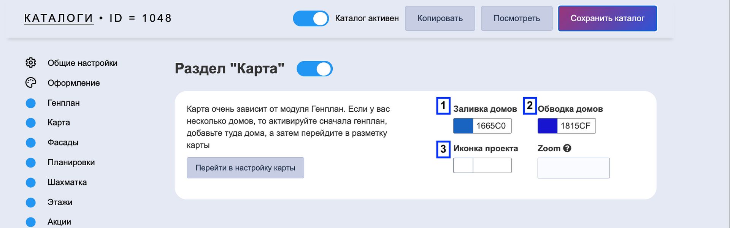
Task: Click Перейти в настройку карты button
Action: (x=245, y=168)
